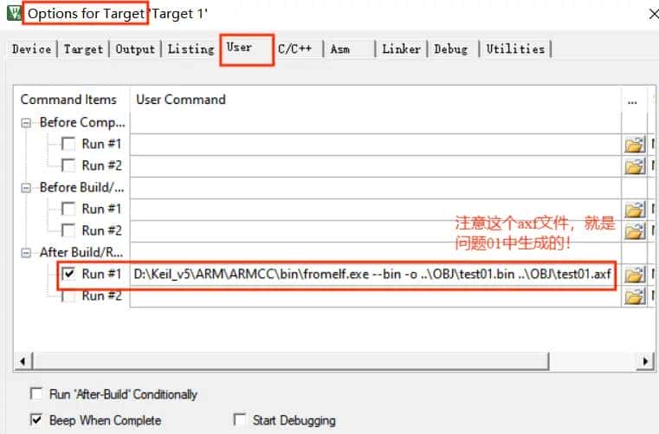Collapse the Before Compile tree group
Image resolution: width=659 pixels, height=434 pixels.
[x=27, y=122]
